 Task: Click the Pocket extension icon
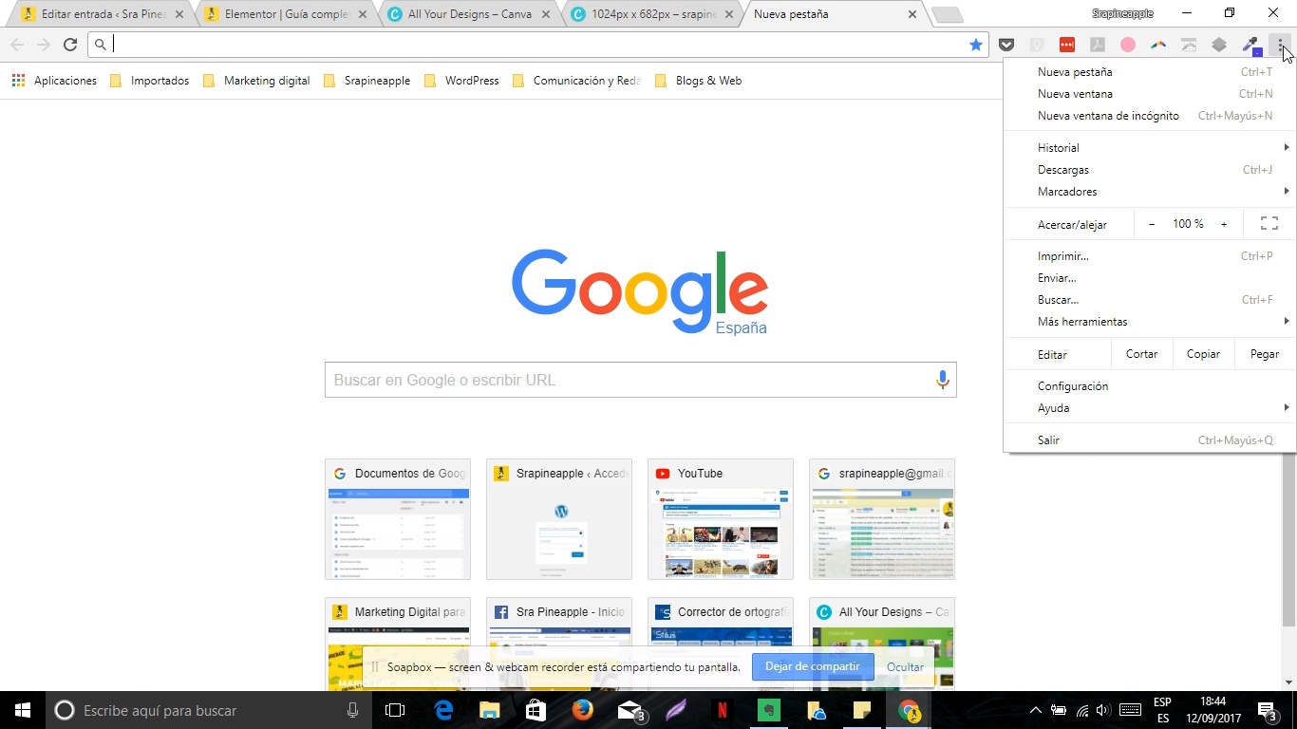1006,45
